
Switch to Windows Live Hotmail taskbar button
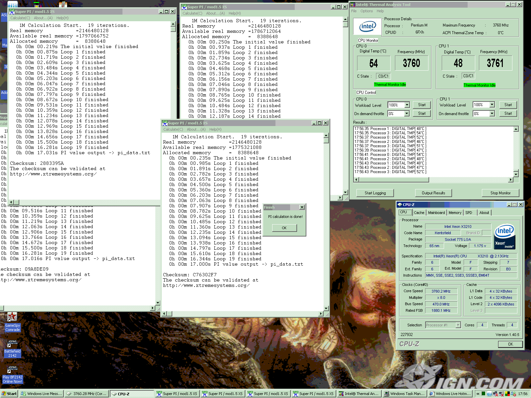450,394
